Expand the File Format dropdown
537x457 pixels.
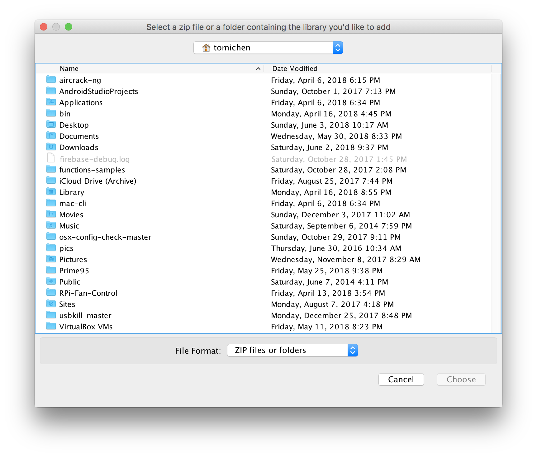[292, 350]
